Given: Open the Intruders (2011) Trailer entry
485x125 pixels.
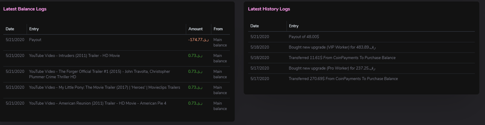Looking at the screenshot, I should (x=74, y=55).
